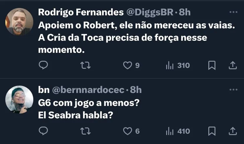Share Rodrigo Fernandes' tweet

[x=233, y=65]
